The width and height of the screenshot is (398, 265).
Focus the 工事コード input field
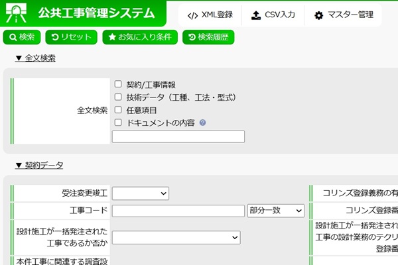point(178,210)
